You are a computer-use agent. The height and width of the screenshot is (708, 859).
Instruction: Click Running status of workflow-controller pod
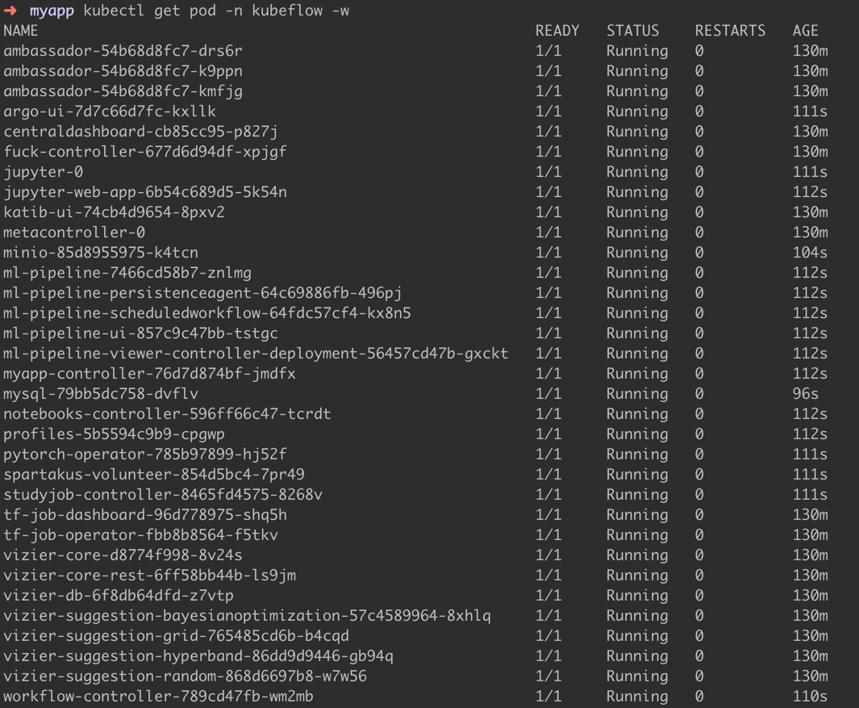(637, 697)
